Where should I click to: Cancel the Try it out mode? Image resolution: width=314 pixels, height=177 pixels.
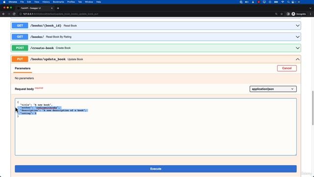287,68
